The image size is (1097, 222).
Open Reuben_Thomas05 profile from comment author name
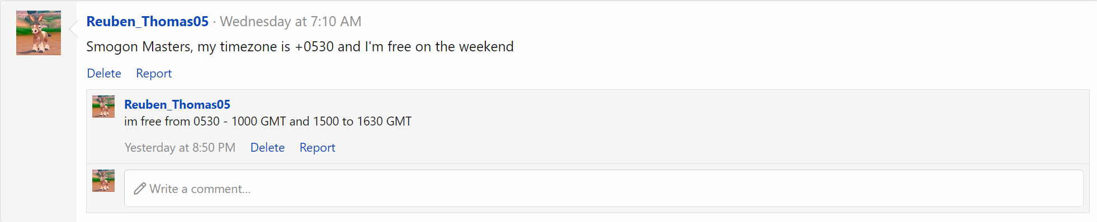click(177, 104)
